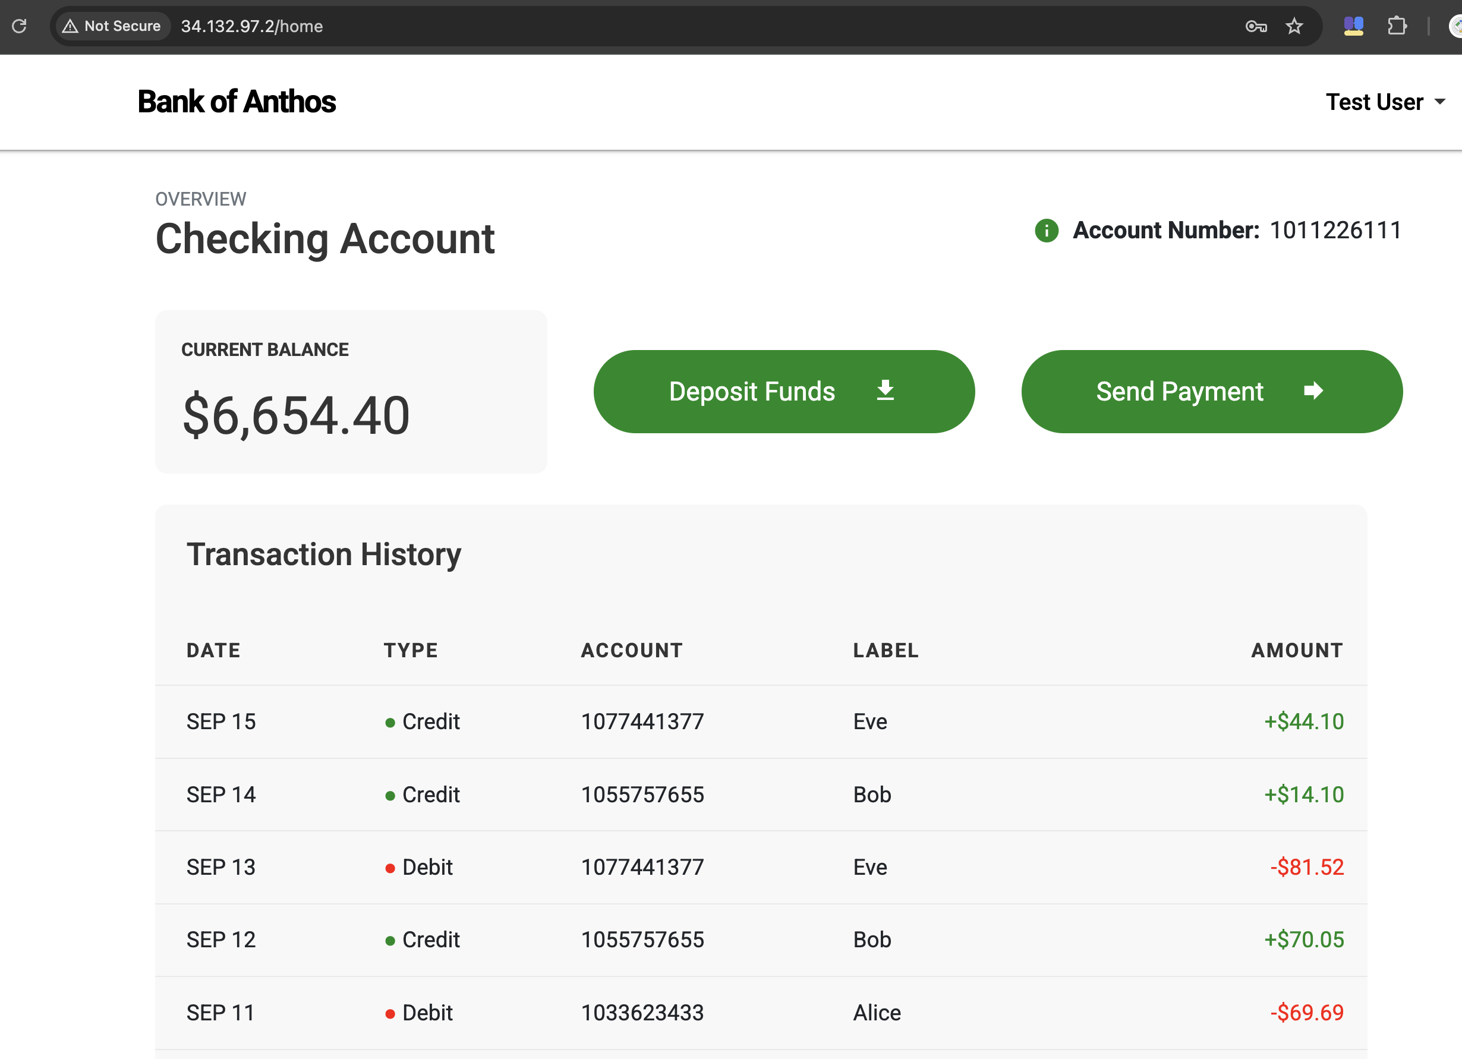Expand the Test User dropdown menu
This screenshot has height=1059, width=1462.
point(1385,102)
